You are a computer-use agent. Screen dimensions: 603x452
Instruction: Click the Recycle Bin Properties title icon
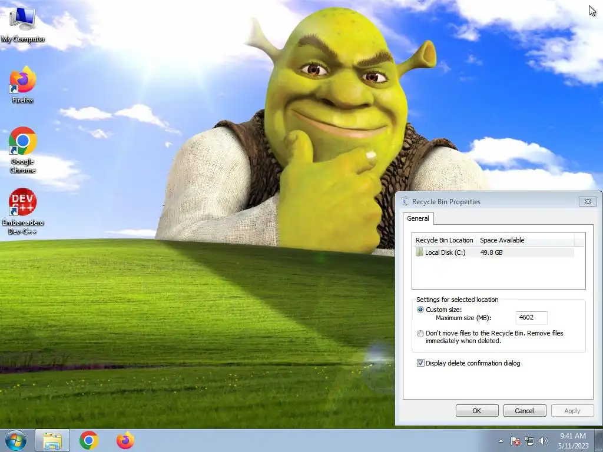[405, 201]
